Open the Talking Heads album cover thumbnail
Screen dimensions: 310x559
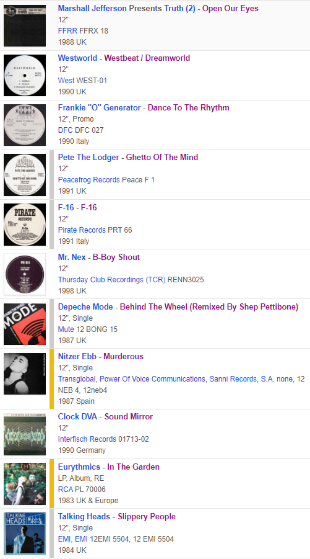pyautogui.click(x=25, y=534)
